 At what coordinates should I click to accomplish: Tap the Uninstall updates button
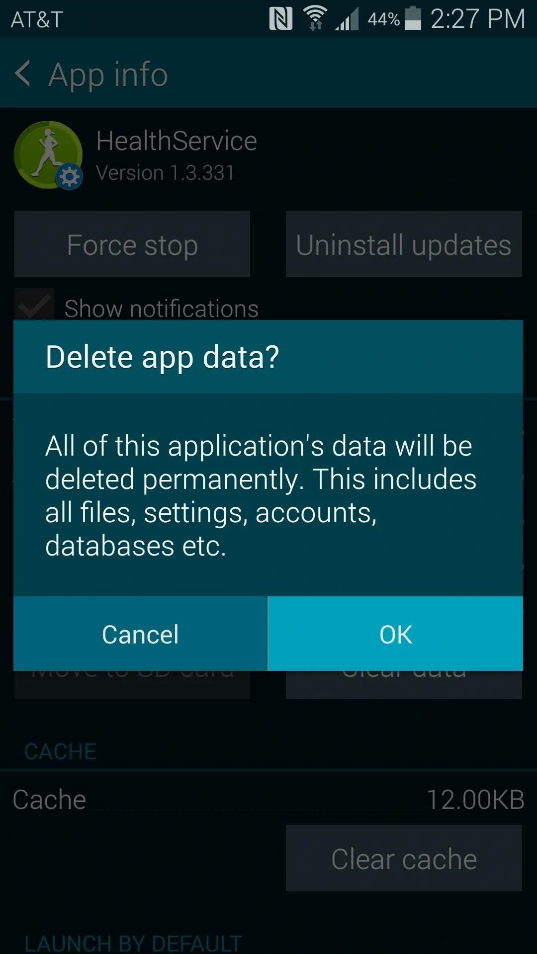click(x=404, y=244)
